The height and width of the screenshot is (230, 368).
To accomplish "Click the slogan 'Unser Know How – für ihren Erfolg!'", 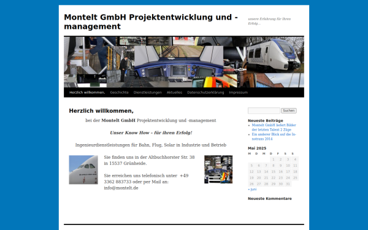I will (x=151, y=133).
